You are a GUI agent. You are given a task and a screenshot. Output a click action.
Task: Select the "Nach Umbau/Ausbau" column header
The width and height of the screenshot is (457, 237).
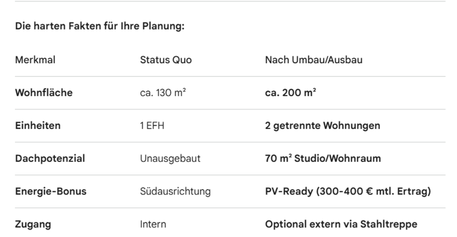pos(314,60)
